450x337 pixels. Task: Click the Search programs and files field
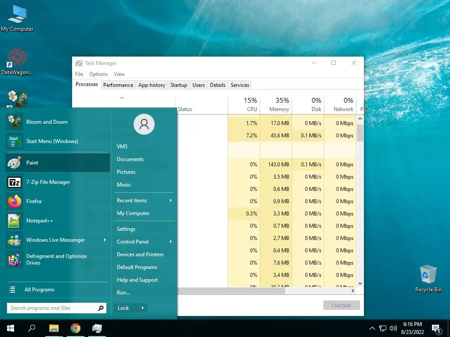pyautogui.click(x=57, y=308)
